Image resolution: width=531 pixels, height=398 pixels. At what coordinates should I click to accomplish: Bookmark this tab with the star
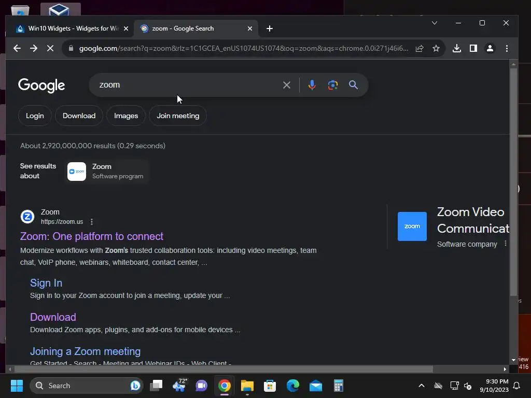click(x=436, y=48)
